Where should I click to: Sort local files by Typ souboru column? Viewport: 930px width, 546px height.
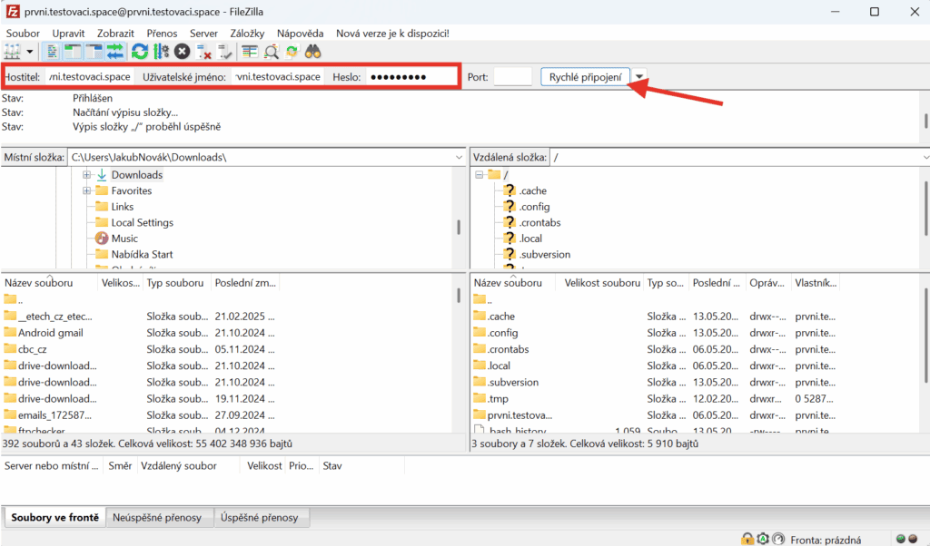tap(175, 283)
